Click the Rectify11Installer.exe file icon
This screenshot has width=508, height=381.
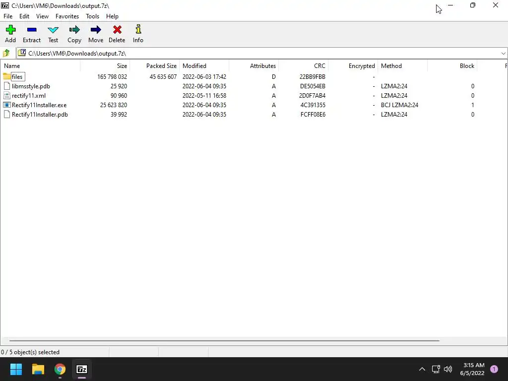pos(7,105)
